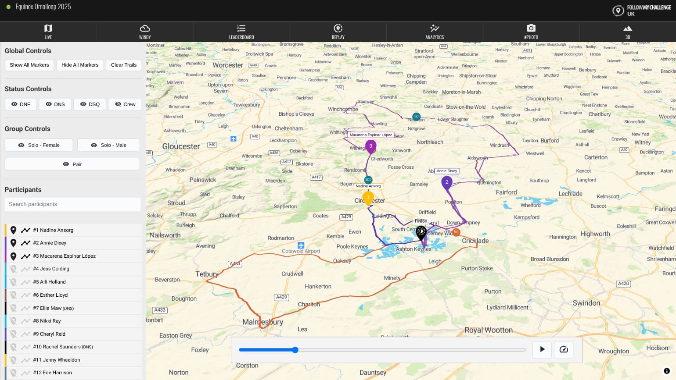This screenshot has height=380, width=676.
Task: Enable marker pin for #11 Jenny Wheeldon
Action: point(13,360)
